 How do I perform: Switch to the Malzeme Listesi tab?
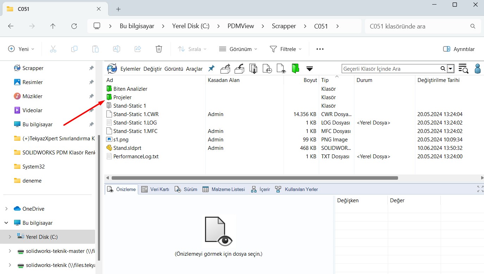[x=224, y=189]
